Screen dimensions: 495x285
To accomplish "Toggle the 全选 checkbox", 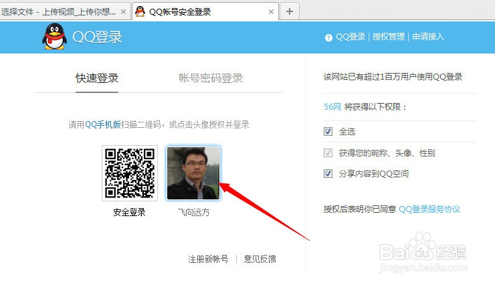I will [x=328, y=131].
